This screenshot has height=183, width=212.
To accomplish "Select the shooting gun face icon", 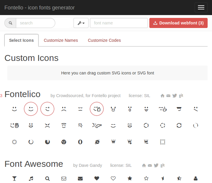I will pos(97,125).
